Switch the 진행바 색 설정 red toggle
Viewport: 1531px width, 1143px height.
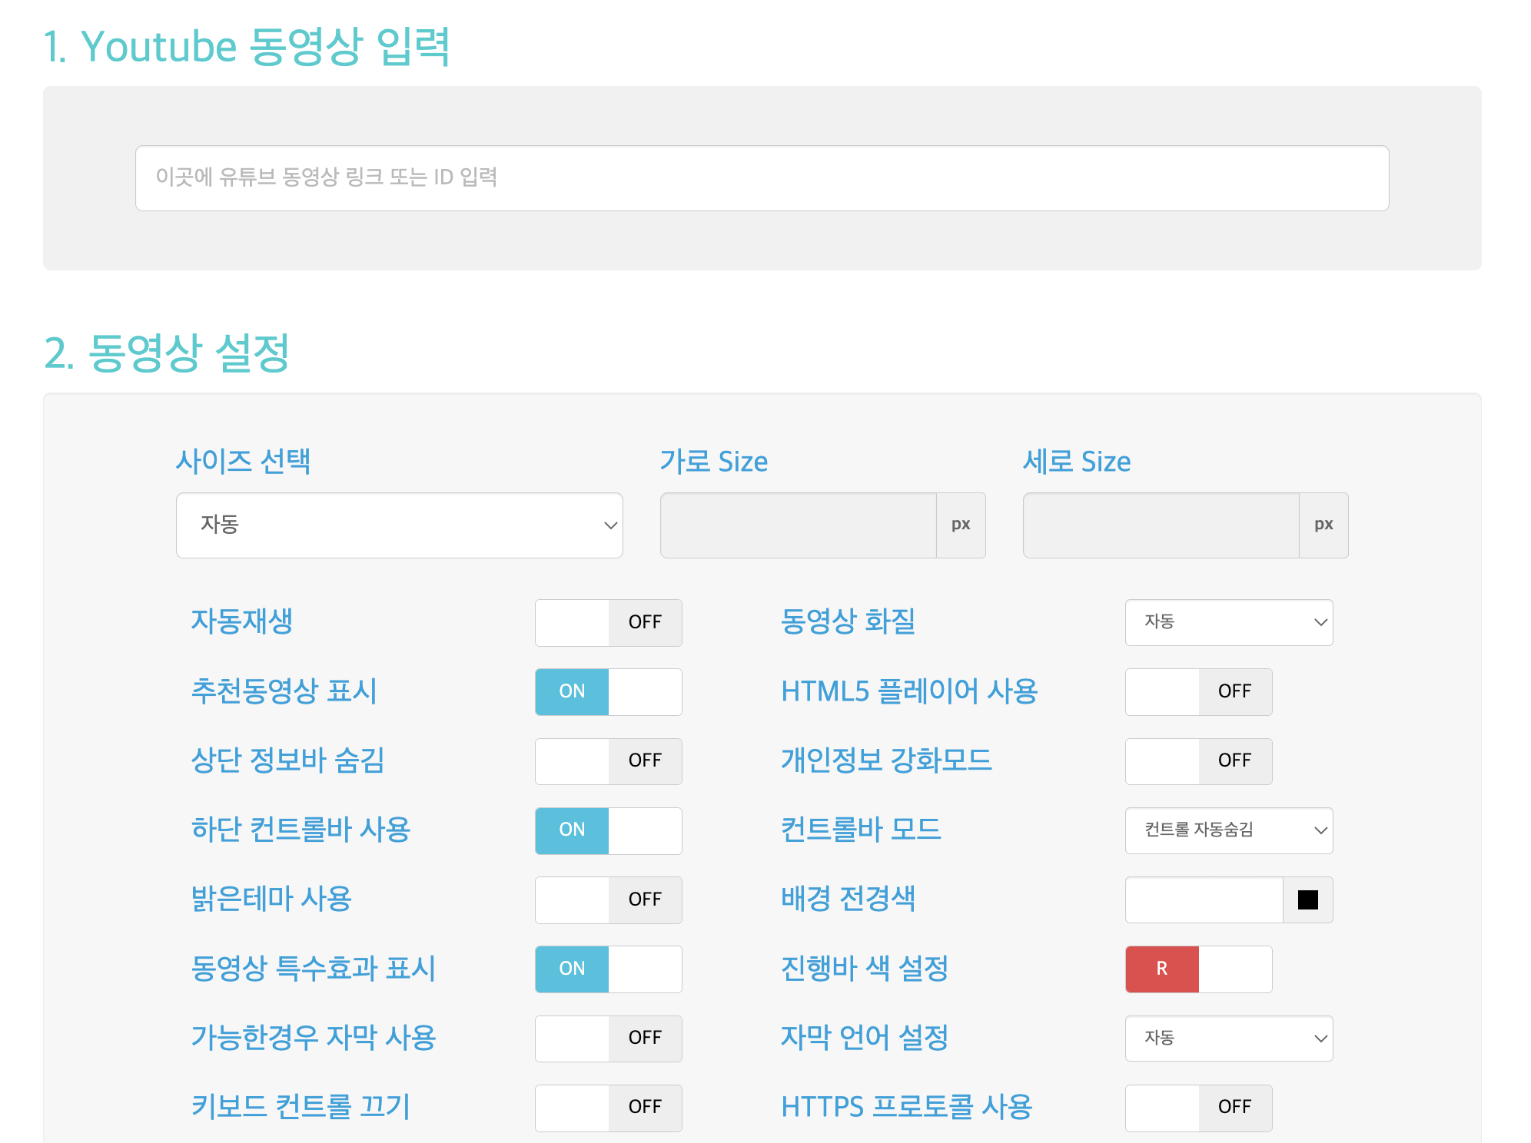click(1197, 969)
